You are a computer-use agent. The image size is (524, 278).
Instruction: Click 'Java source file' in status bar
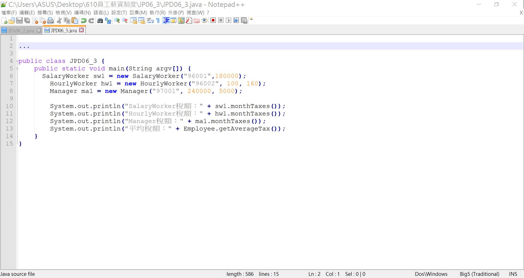18,274
